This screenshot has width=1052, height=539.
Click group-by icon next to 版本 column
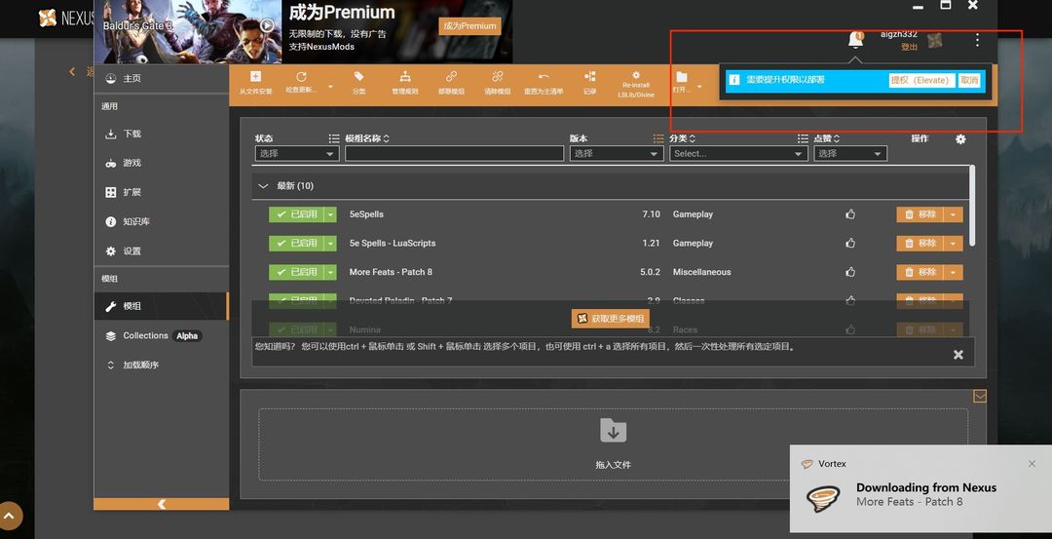point(658,138)
